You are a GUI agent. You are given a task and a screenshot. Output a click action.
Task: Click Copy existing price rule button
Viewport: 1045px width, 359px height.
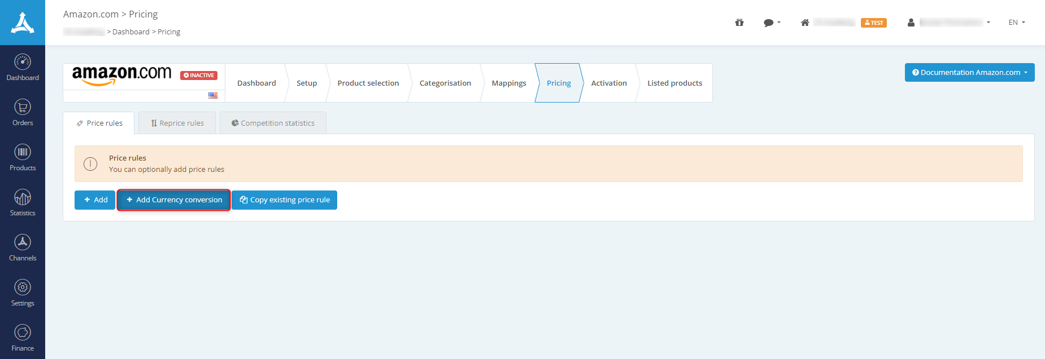284,200
